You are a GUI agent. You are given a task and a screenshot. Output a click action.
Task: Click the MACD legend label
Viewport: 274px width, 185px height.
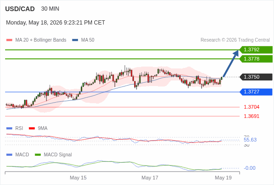pos(22,155)
